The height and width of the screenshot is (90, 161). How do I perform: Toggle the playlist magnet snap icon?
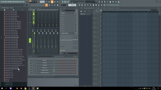pos(82,8)
